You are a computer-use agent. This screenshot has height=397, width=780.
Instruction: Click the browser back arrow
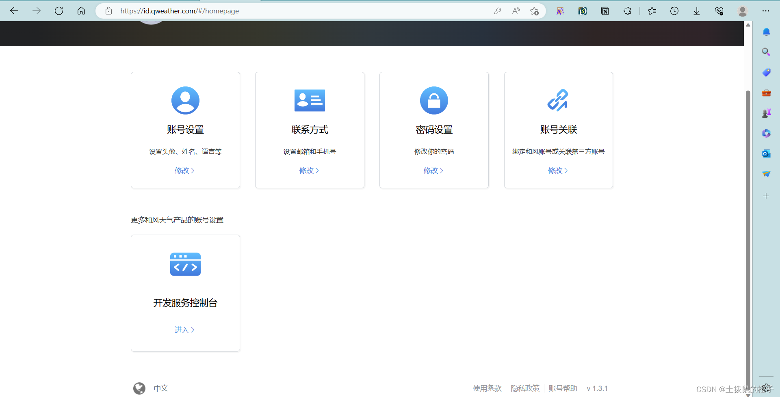coord(14,11)
